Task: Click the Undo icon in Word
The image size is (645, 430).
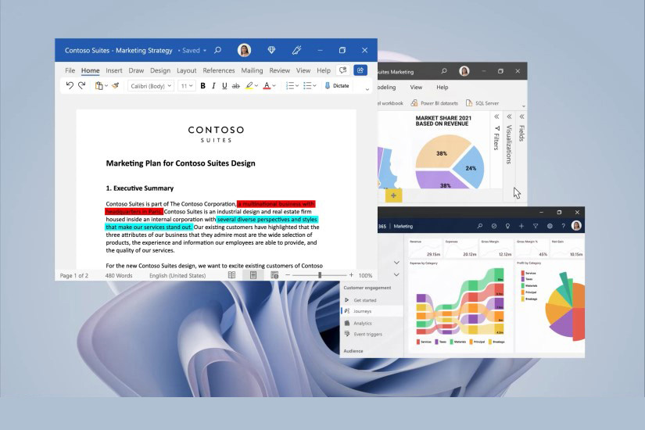Action: [70, 86]
